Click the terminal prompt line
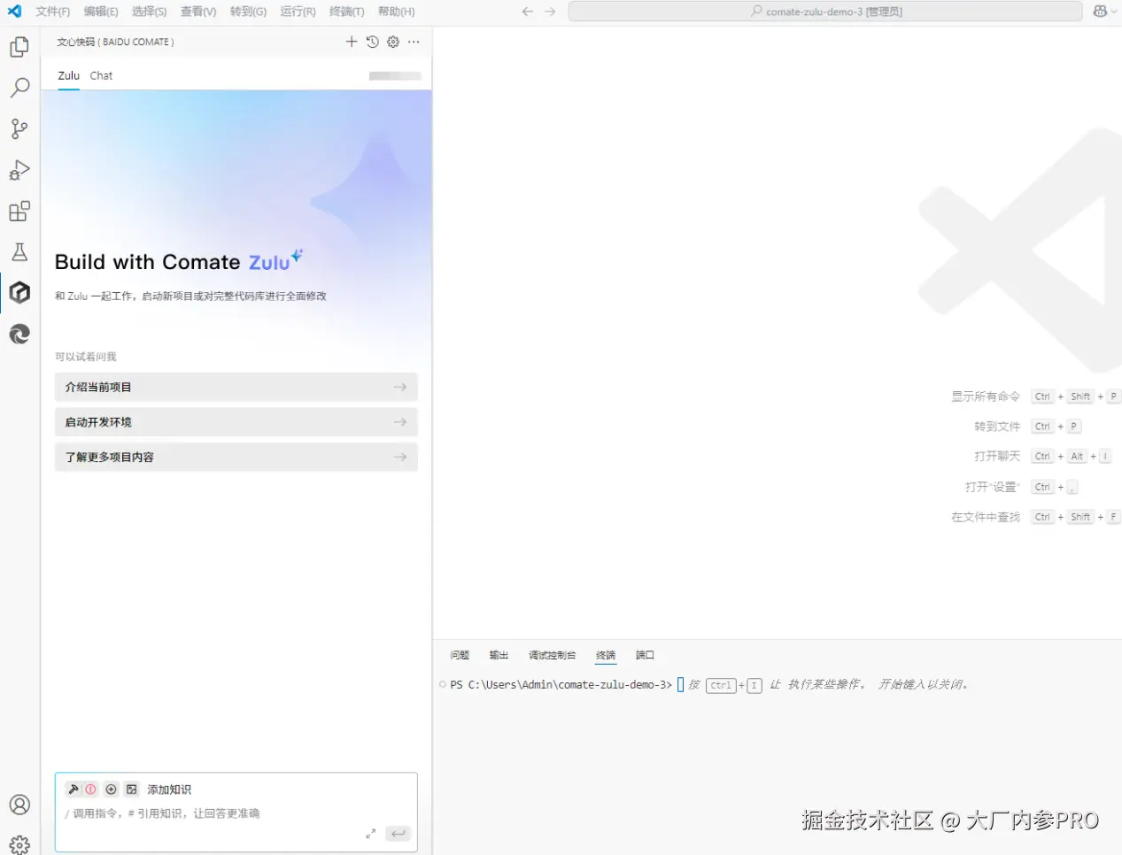1122x855 pixels. tap(561, 685)
